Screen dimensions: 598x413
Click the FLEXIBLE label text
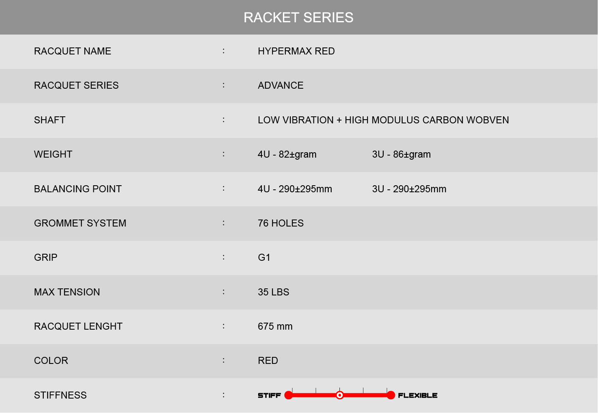pyautogui.click(x=418, y=395)
